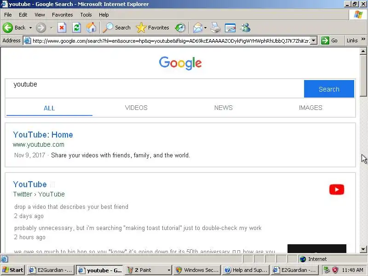Print the page with printer icon
The height and width of the screenshot is (276, 368).
[215, 28]
